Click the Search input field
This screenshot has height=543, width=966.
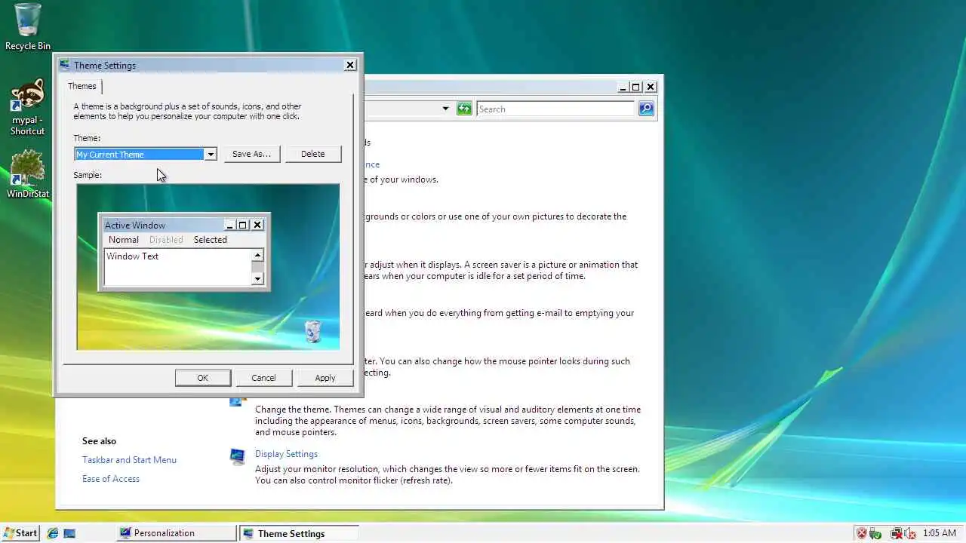[x=555, y=109]
